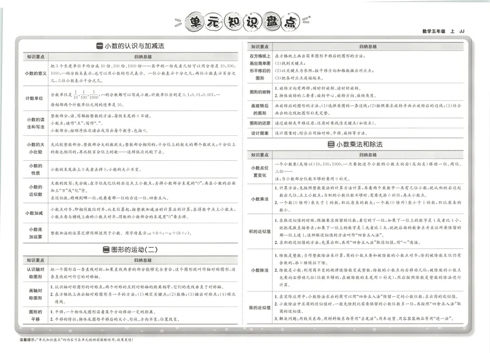Click the "温馨提示" footnote at page bottom

[76, 340]
